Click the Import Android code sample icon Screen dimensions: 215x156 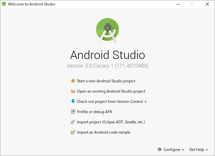pos(73,132)
